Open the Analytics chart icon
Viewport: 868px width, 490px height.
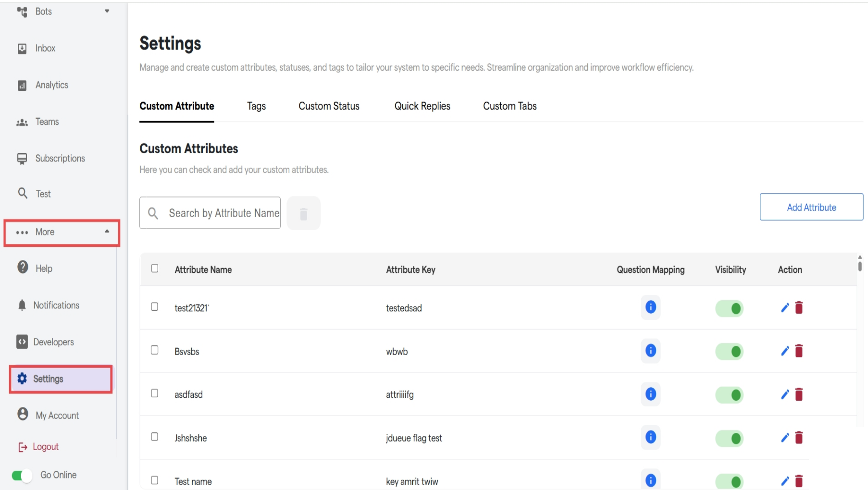tap(22, 86)
